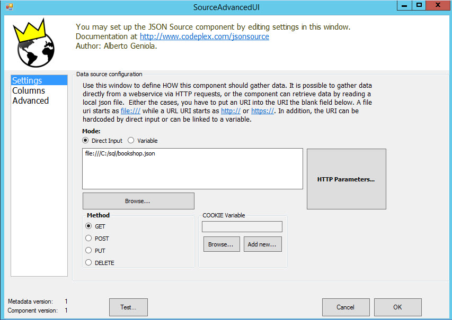452x320 pixels.
Task: Click the crowned globe logo image
Action: (34, 43)
